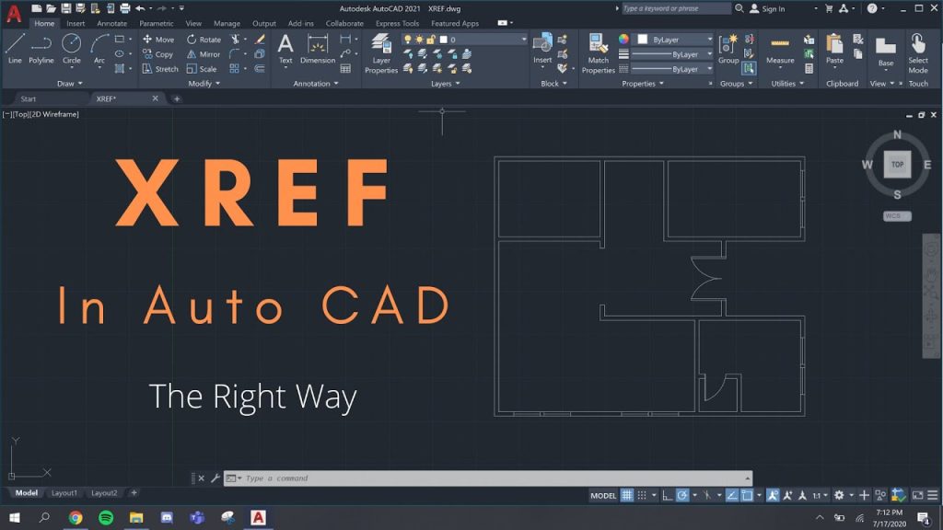Open the Express Tools ribbon tab
The image size is (943, 530).
(x=397, y=23)
